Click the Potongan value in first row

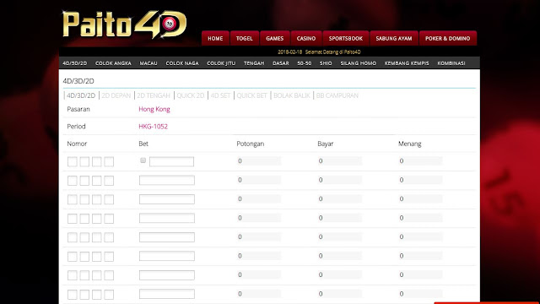tap(259, 161)
